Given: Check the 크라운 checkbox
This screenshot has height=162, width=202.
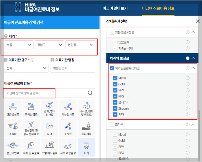Looking at the screenshot, I should coord(112,125).
